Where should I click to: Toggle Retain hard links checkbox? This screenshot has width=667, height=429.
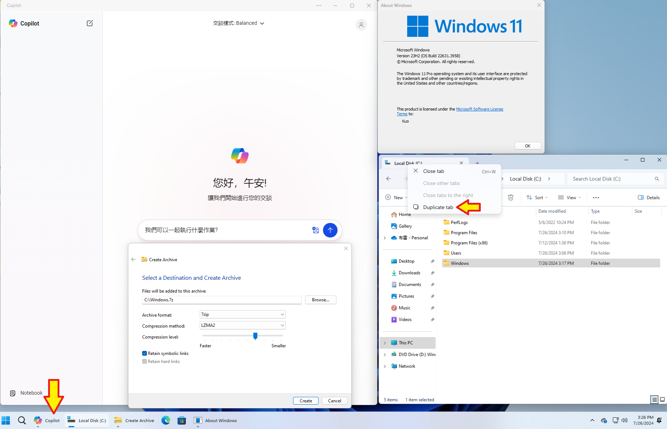point(144,361)
